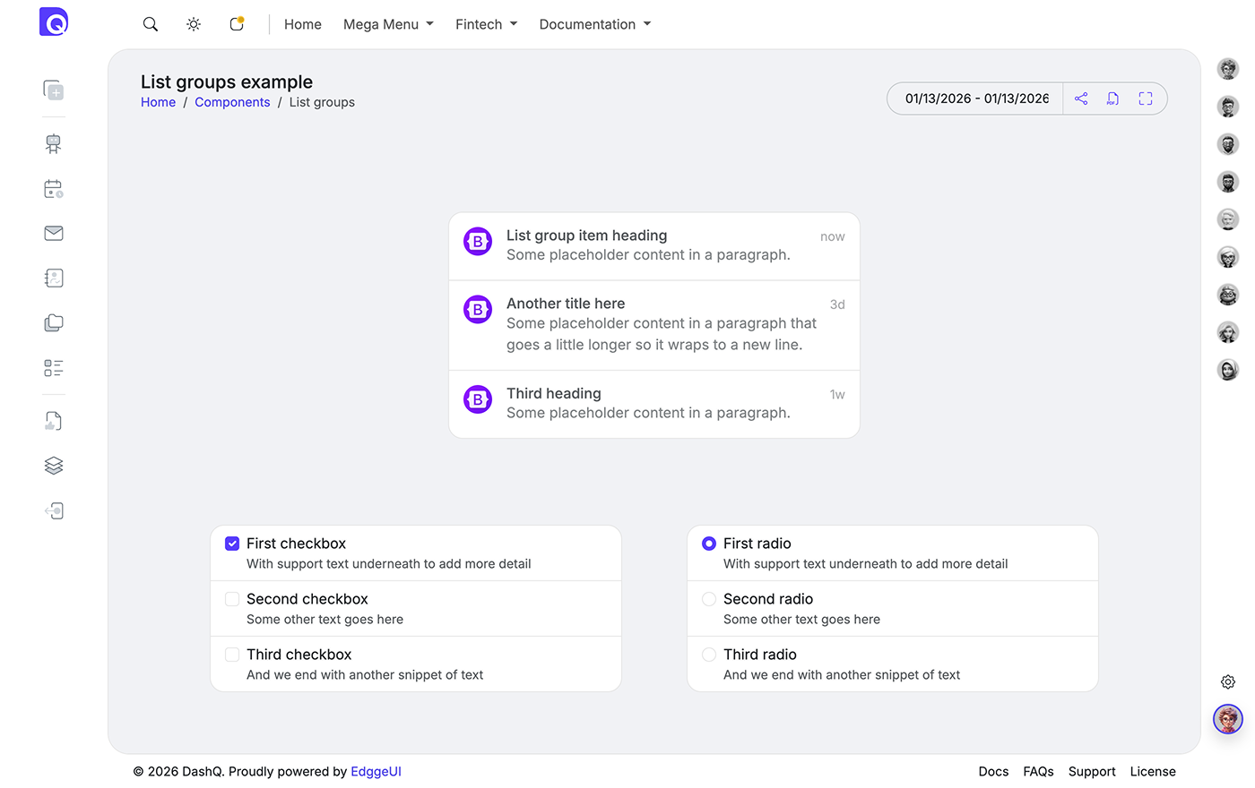
Task: Uncheck the First checkbox
Action: 232,544
